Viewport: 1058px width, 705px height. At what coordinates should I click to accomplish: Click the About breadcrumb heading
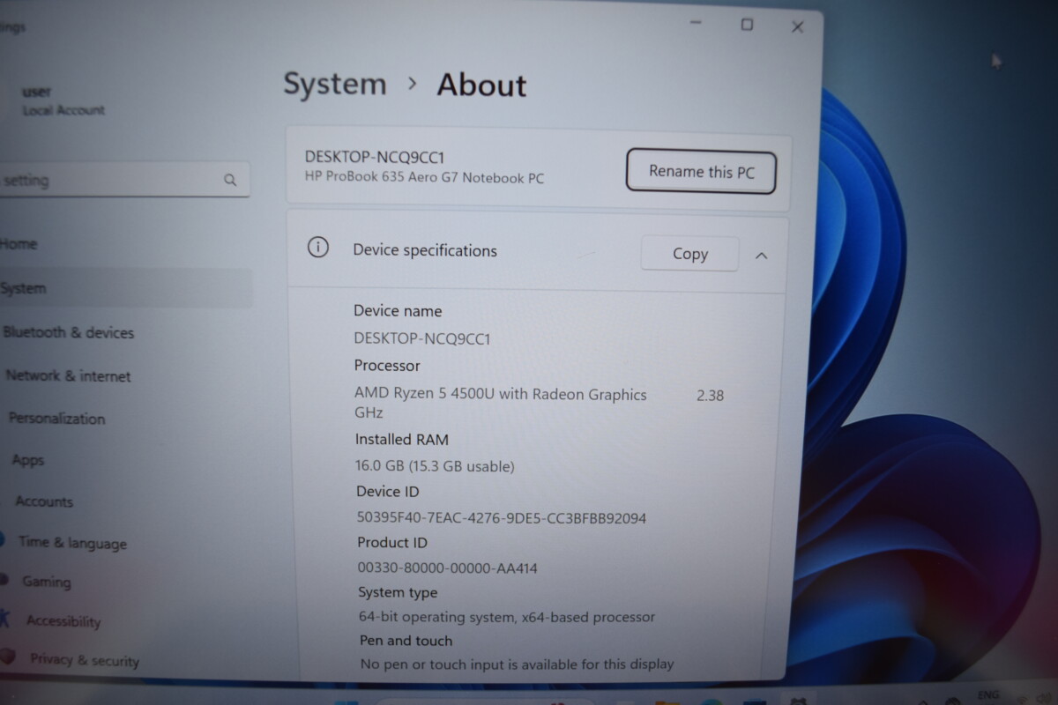[481, 85]
